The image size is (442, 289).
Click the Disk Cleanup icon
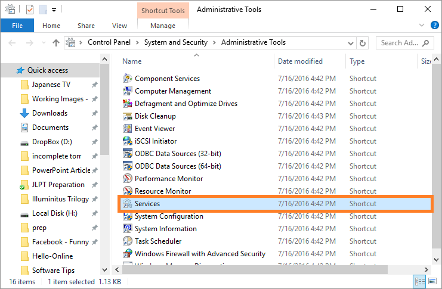128,116
